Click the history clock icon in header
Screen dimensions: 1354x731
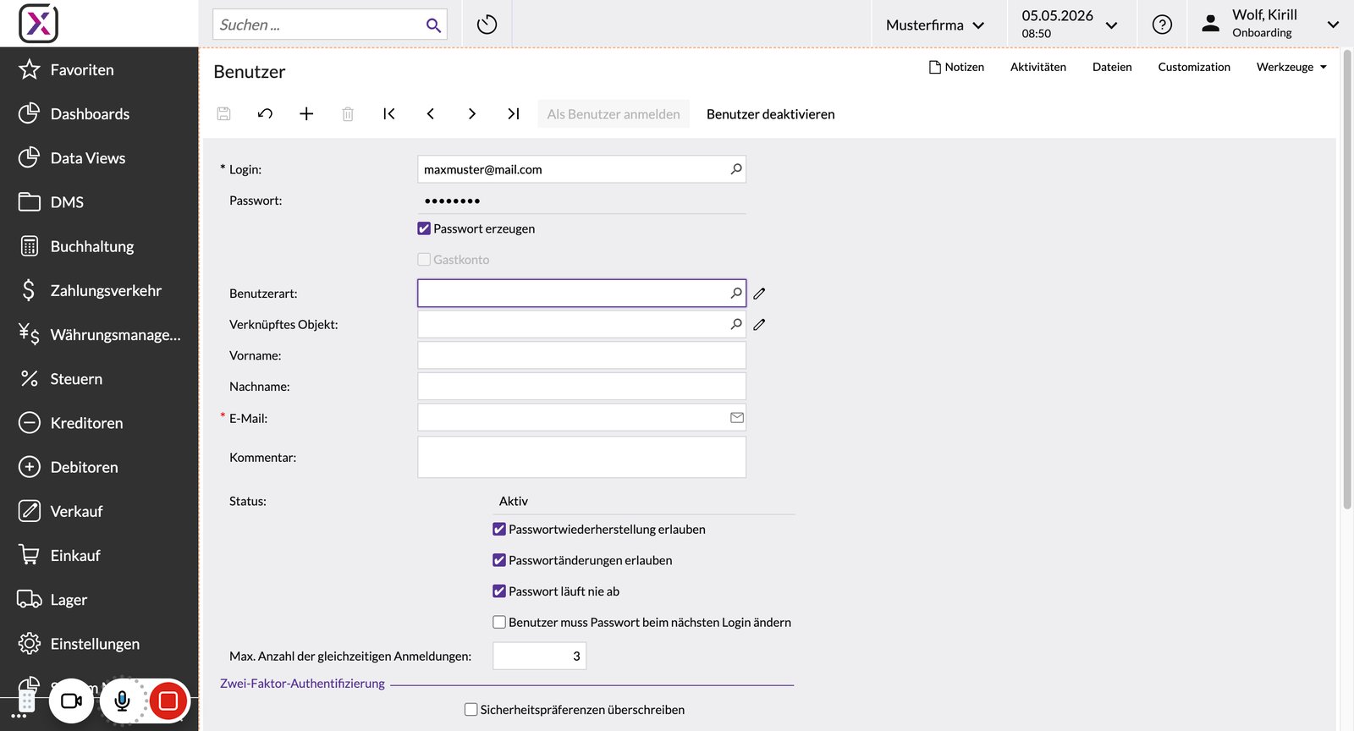pos(487,25)
